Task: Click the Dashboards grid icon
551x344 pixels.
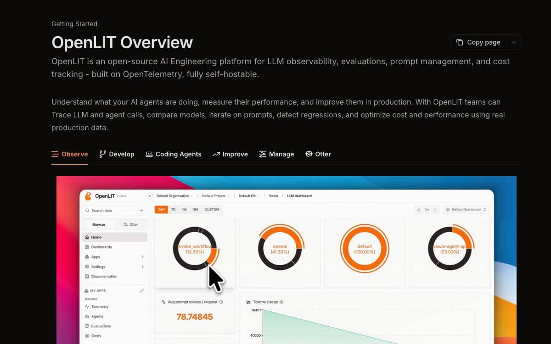Action: (87, 247)
